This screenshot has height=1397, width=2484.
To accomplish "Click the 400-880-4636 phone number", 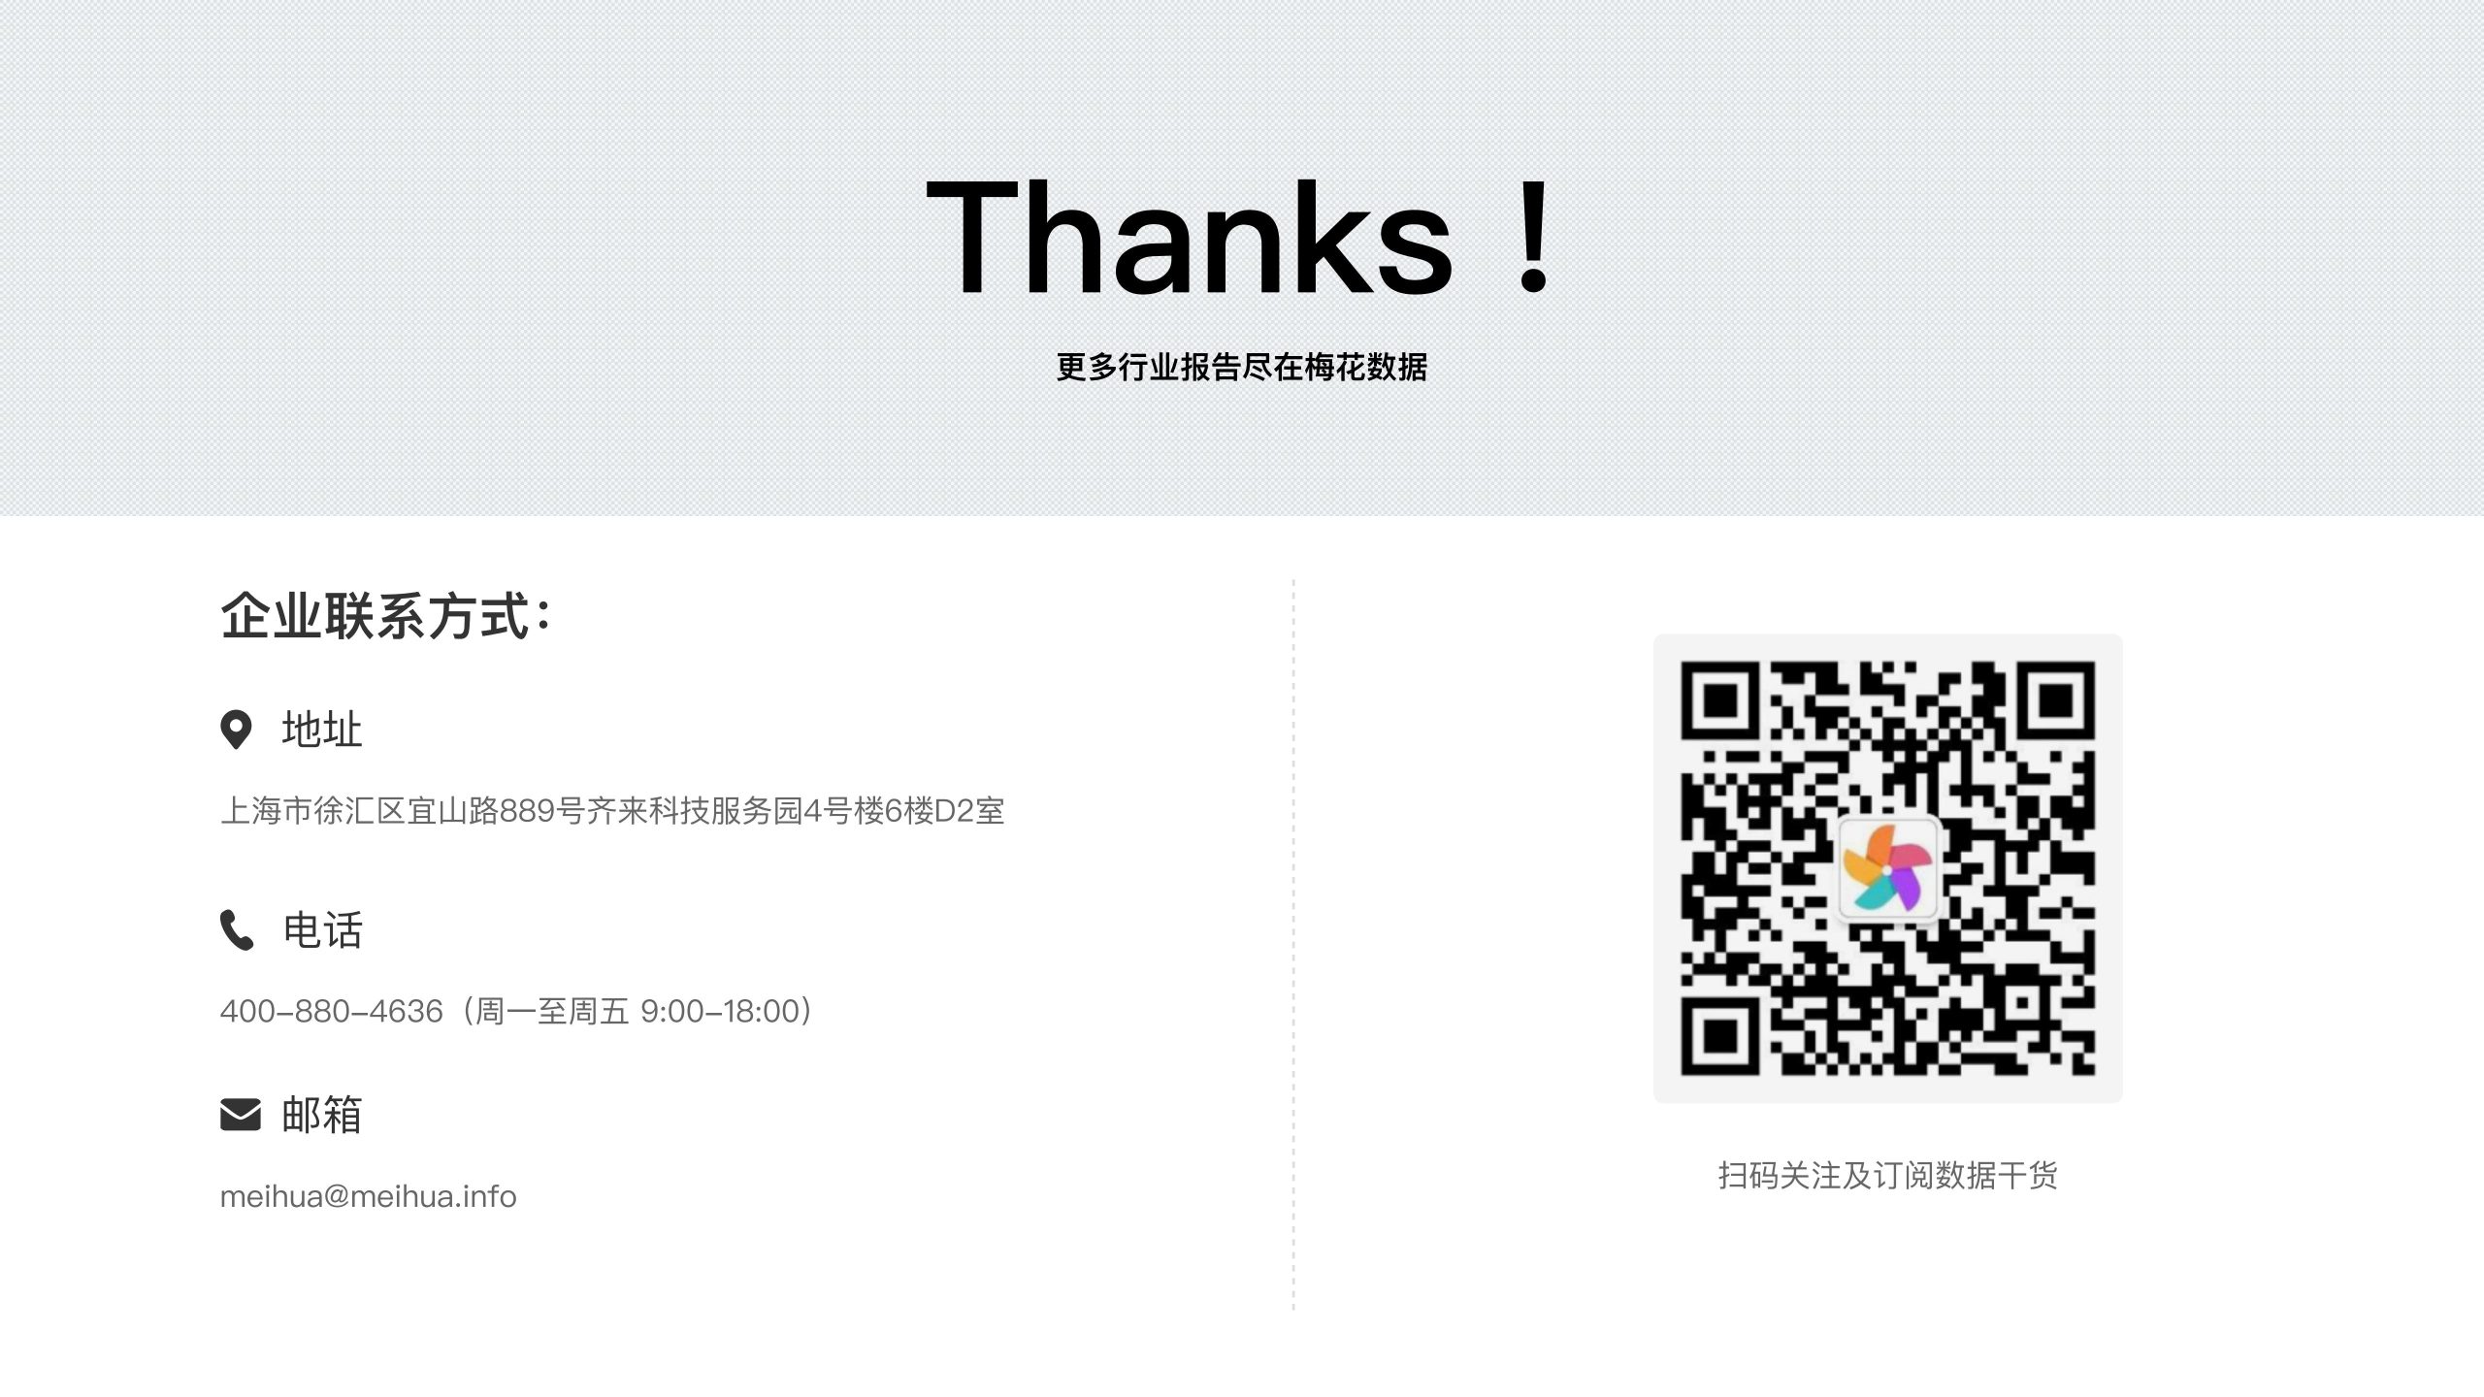I will pyautogui.click(x=331, y=1011).
